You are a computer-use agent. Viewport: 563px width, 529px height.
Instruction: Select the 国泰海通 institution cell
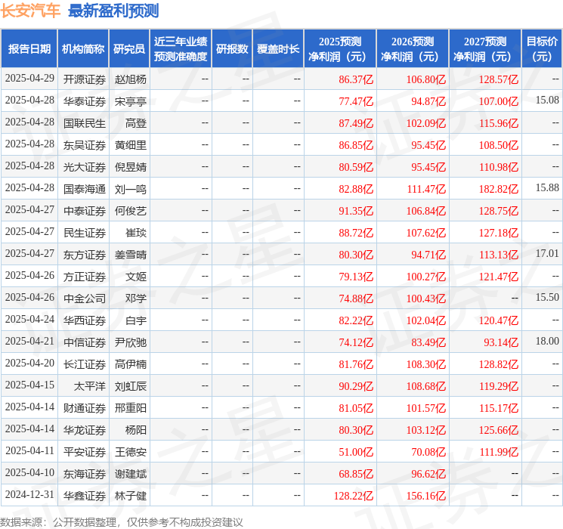[x=85, y=188]
